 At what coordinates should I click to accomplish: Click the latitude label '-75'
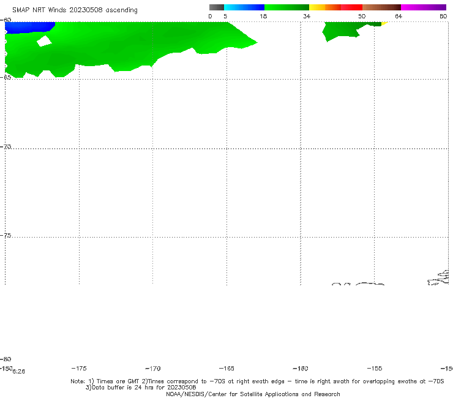pyautogui.click(x=6, y=236)
